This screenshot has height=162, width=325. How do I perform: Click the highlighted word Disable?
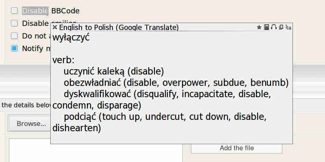click(x=35, y=11)
